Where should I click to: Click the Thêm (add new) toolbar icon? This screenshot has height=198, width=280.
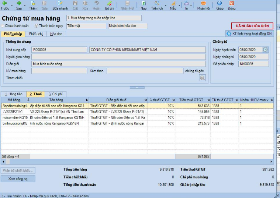coord(33,3)
